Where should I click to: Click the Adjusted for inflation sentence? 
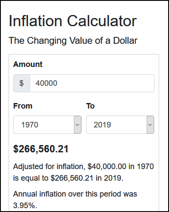click(83, 172)
